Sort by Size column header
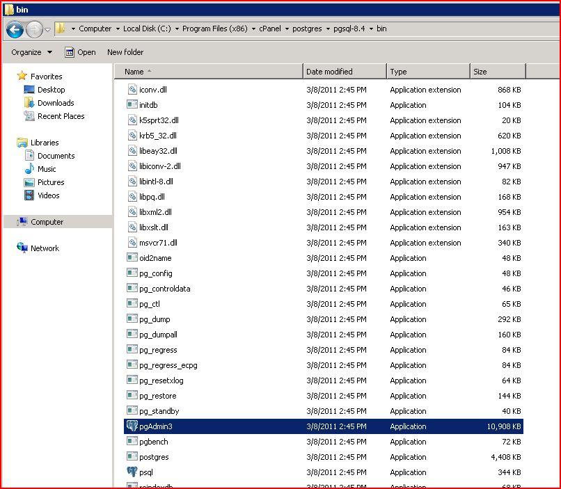 coord(498,72)
